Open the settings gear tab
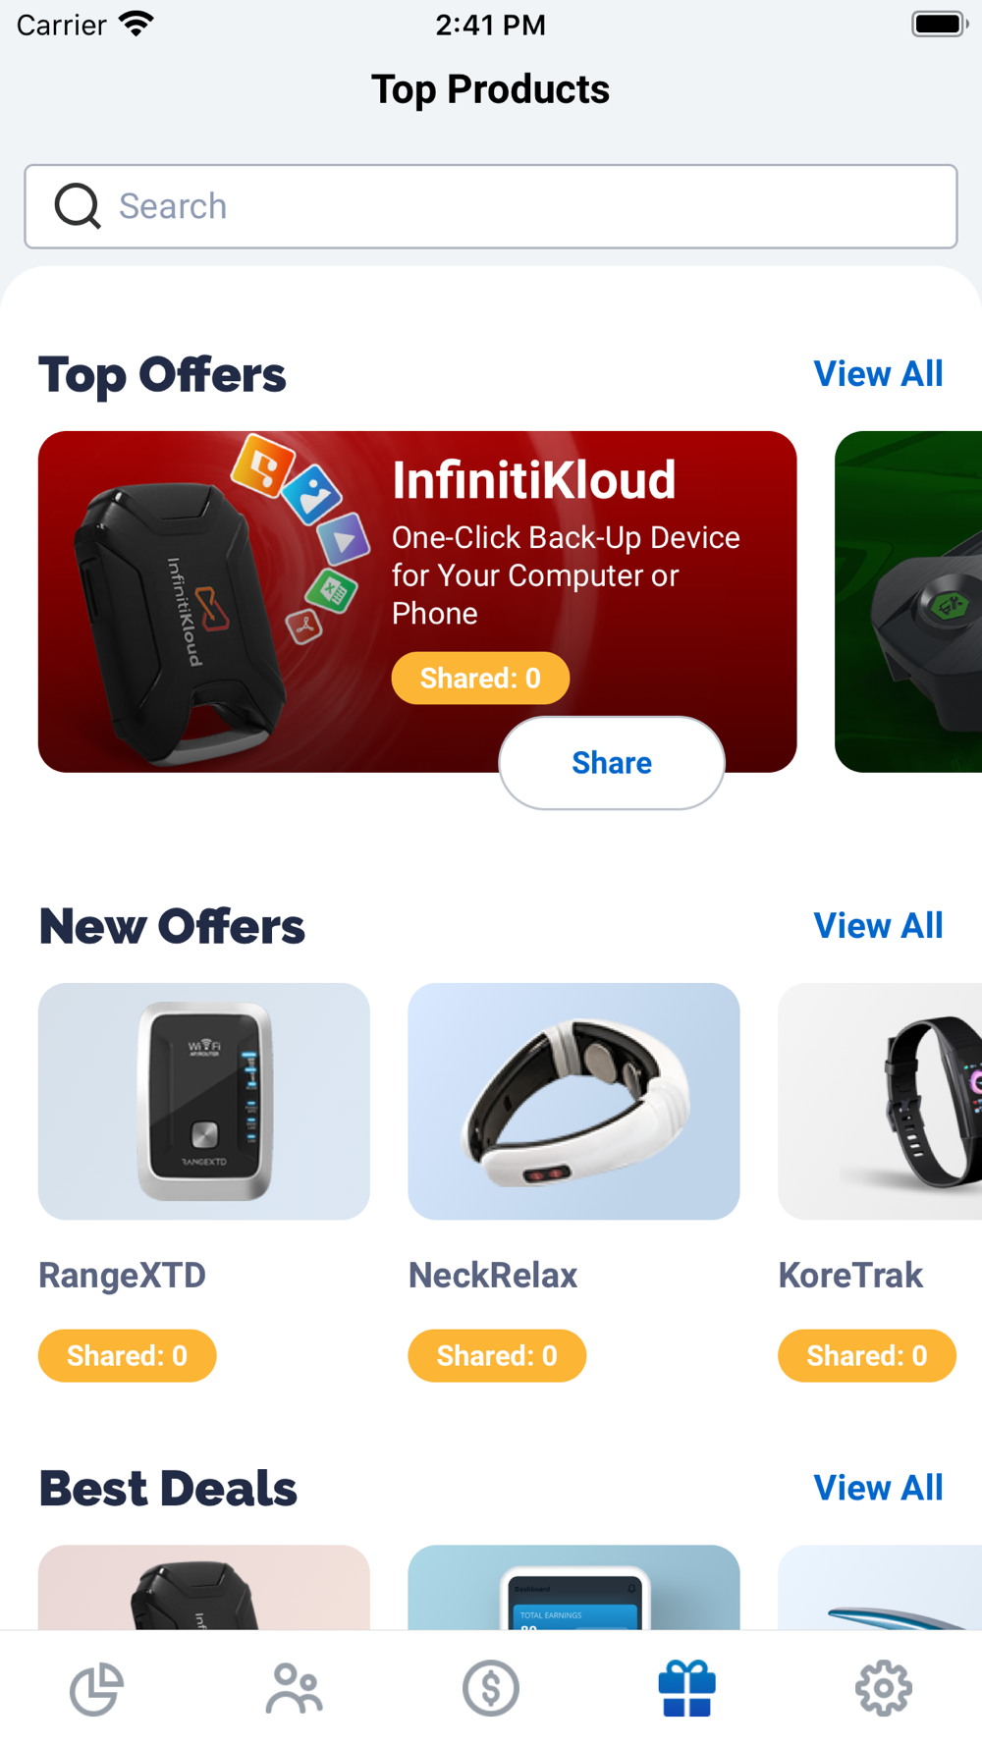 click(x=884, y=1688)
